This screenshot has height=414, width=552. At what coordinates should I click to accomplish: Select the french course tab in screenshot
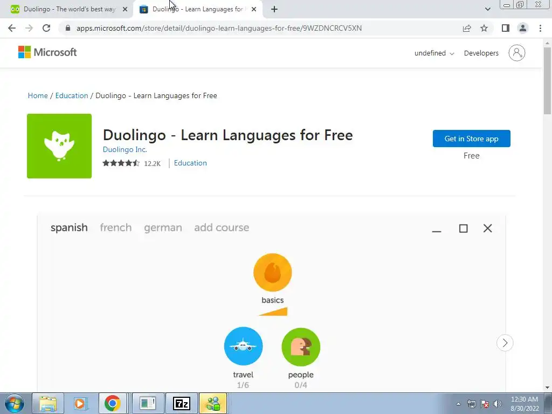[x=115, y=227]
